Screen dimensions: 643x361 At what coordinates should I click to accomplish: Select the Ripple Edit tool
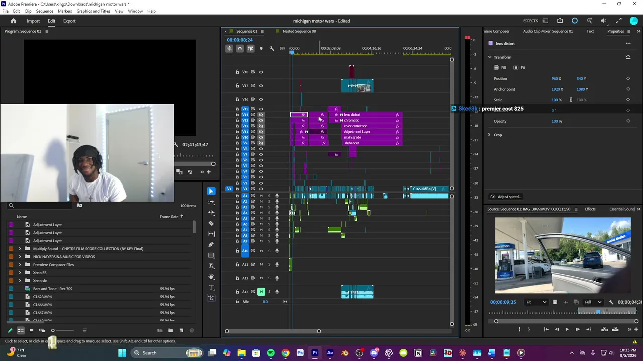(x=211, y=212)
